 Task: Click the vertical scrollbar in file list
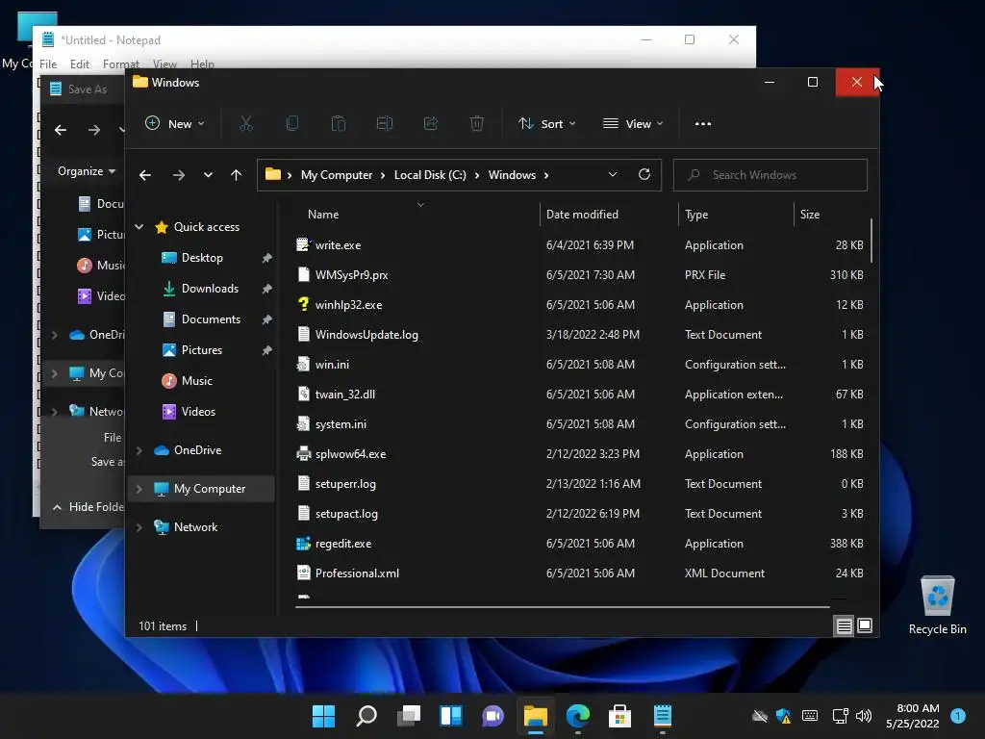871,241
